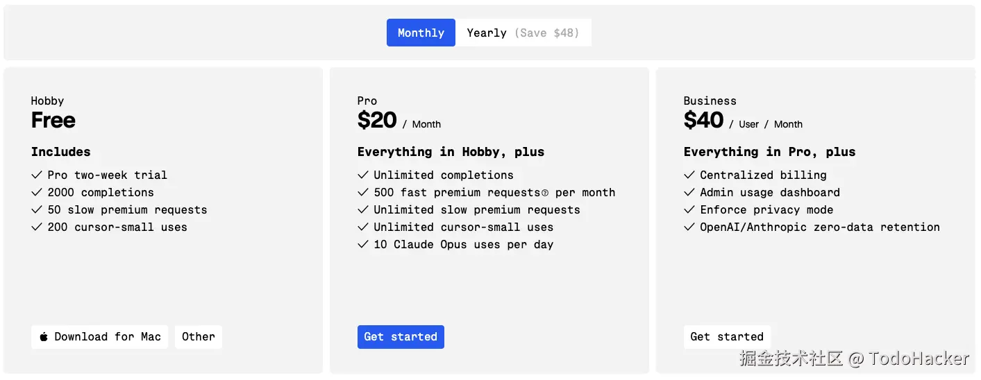The height and width of the screenshot is (380, 981).
Task: Click the Apple logo in the download button
Action: point(44,337)
